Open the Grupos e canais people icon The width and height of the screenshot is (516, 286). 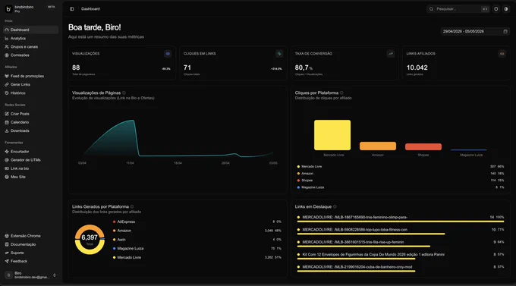coord(7,47)
